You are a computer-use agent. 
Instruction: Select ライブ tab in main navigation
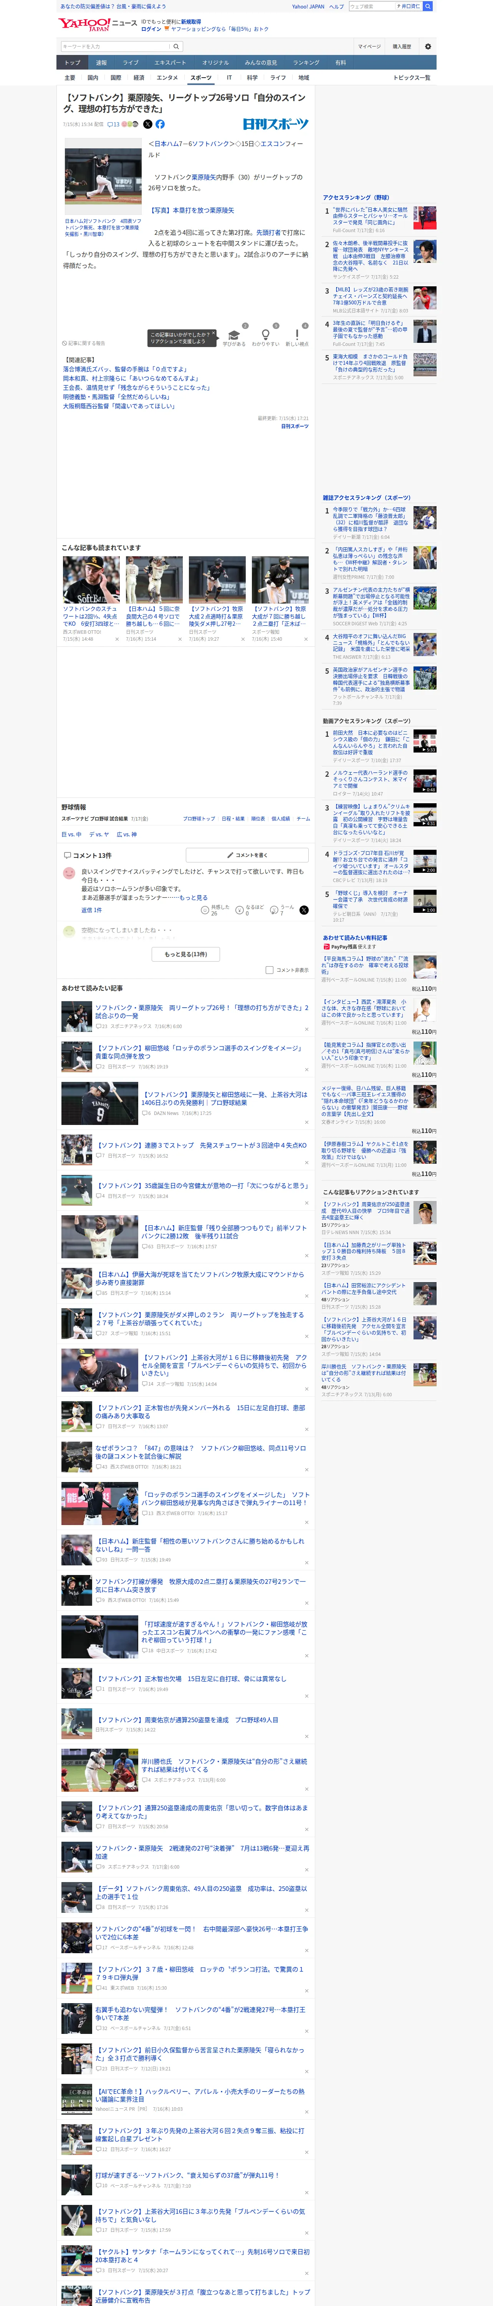click(131, 63)
